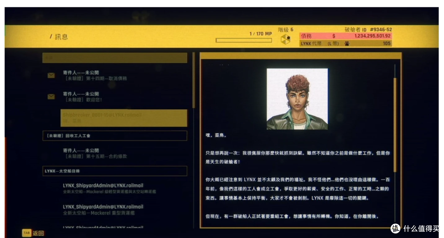Image resolution: width=444 pixels, height=238 pixels.
Task: Open the envelope icon for 第十四期—取消債務 message
Action: pyautogui.click(x=51, y=75)
